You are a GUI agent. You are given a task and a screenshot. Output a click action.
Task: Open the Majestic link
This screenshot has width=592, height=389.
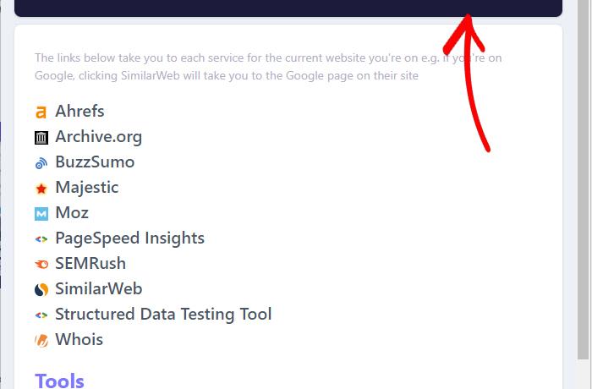point(86,187)
